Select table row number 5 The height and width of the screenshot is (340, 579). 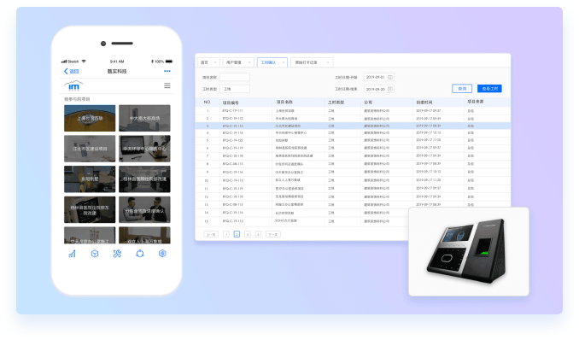(353, 140)
